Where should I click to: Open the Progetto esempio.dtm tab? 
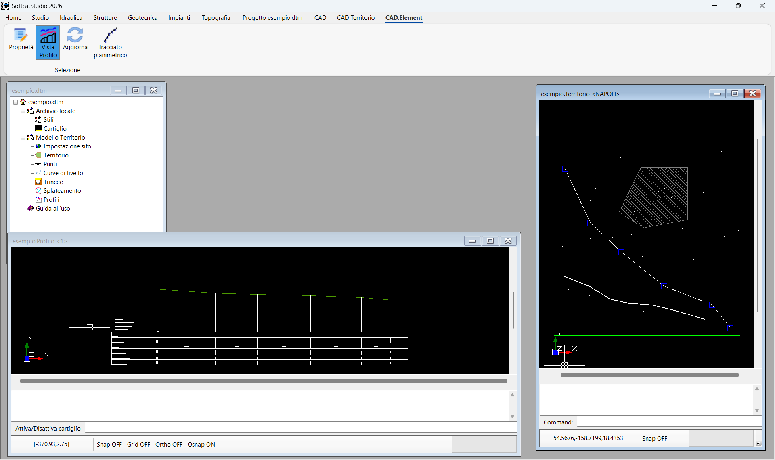tap(272, 18)
